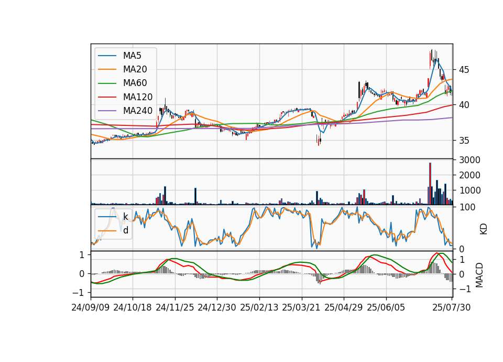Click the 'k' legend entry in KD panel
The height and width of the screenshot is (362, 503).
125,217
